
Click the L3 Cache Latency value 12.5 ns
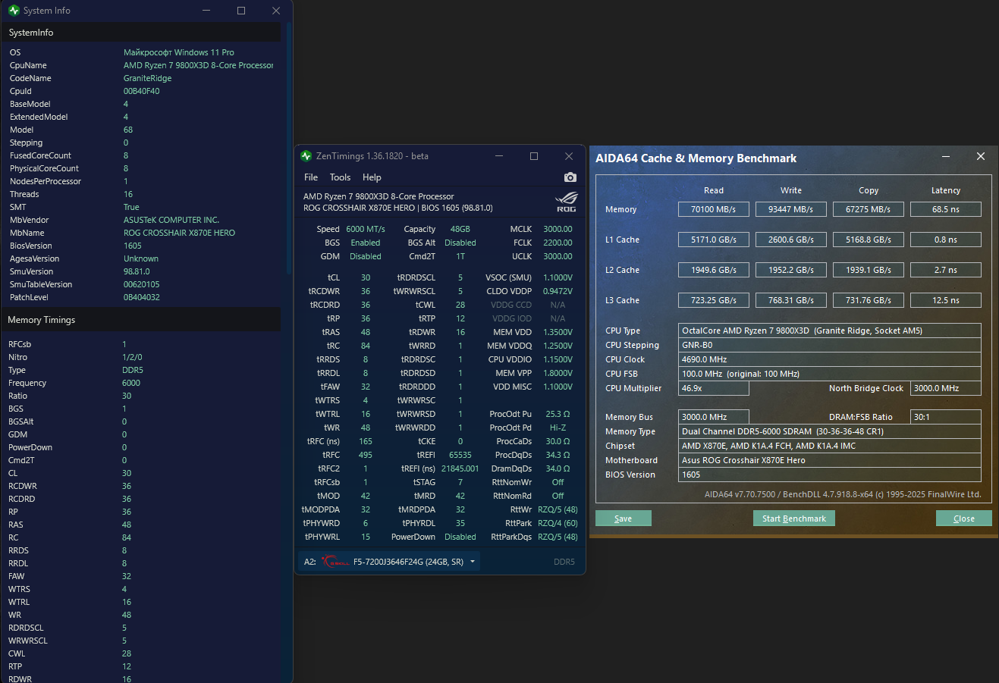[946, 300]
